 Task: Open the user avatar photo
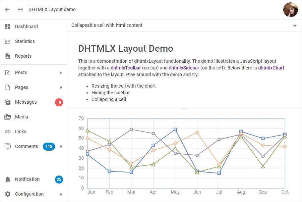[x=291, y=10]
